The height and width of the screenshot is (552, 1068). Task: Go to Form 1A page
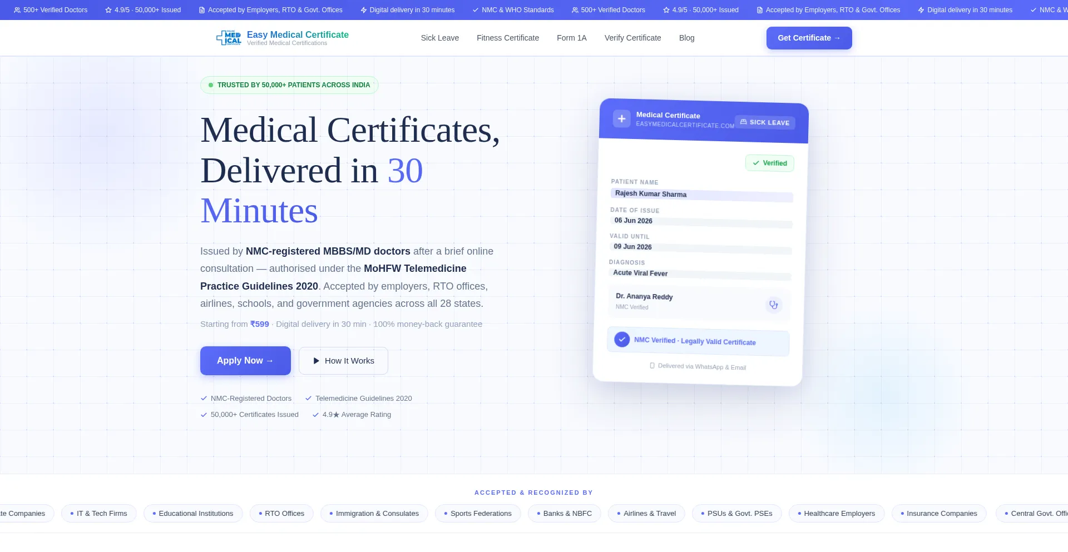point(571,38)
